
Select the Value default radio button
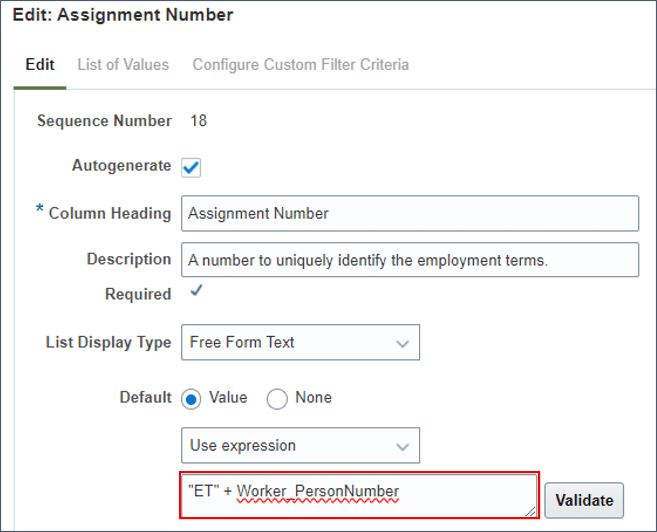click(x=191, y=399)
